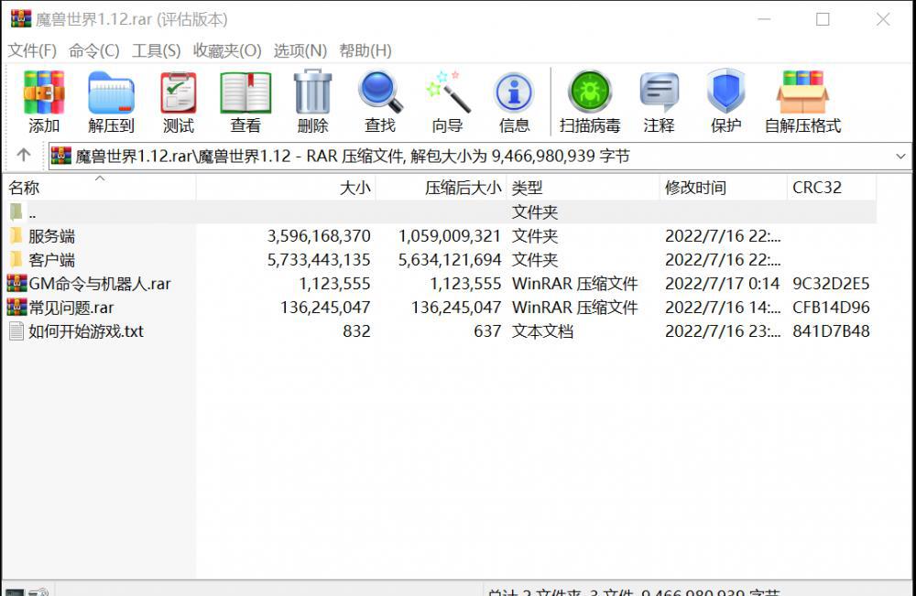Screen dimensions: 916x596
Task: Sort by Name (名称) column header
Action: 99,188
